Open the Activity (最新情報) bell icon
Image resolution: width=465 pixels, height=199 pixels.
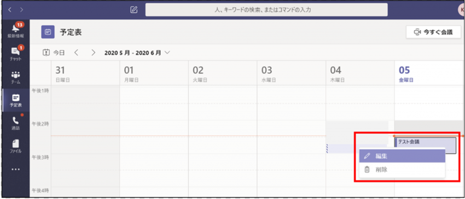click(16, 31)
